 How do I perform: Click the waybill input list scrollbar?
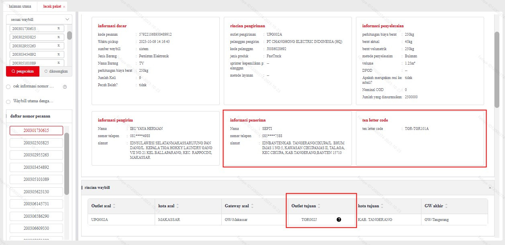[x=70, y=35]
